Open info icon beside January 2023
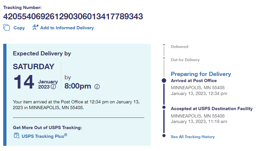The width and height of the screenshot is (258, 151). [x=53, y=87]
